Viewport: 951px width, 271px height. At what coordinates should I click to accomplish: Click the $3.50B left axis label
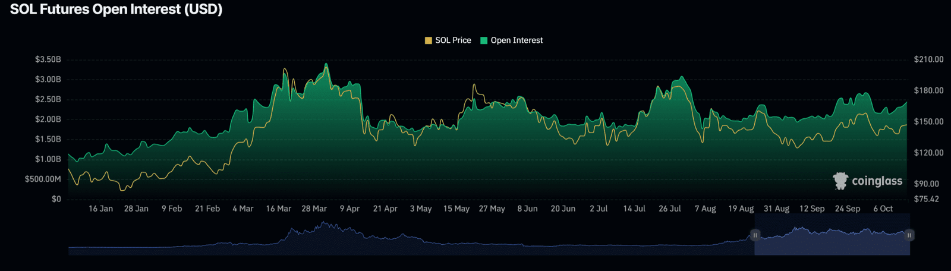click(x=48, y=59)
